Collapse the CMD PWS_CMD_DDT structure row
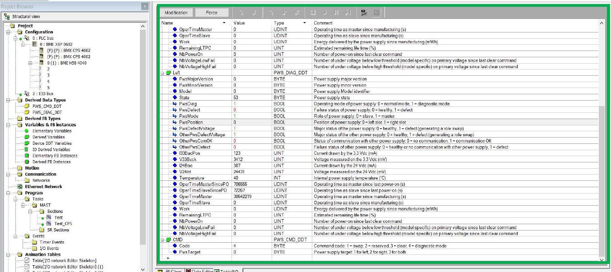This screenshot has height=272, width=611. pyautogui.click(x=163, y=240)
